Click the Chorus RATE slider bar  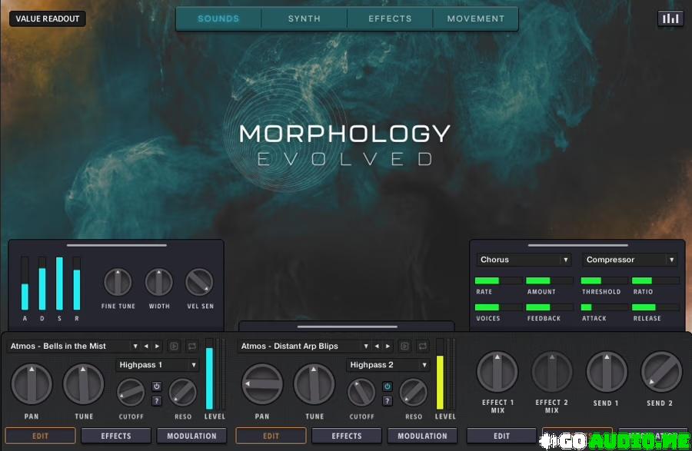click(x=498, y=281)
